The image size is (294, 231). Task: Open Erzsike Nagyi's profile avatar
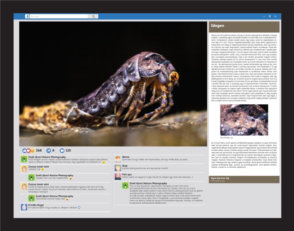pyautogui.click(x=24, y=207)
